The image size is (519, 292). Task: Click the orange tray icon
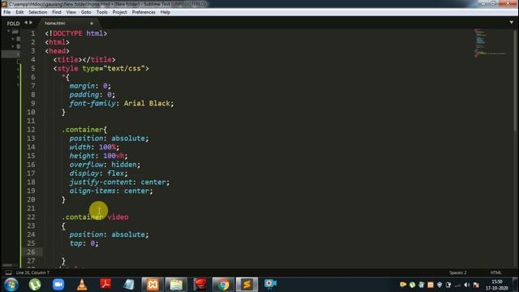(x=431, y=285)
